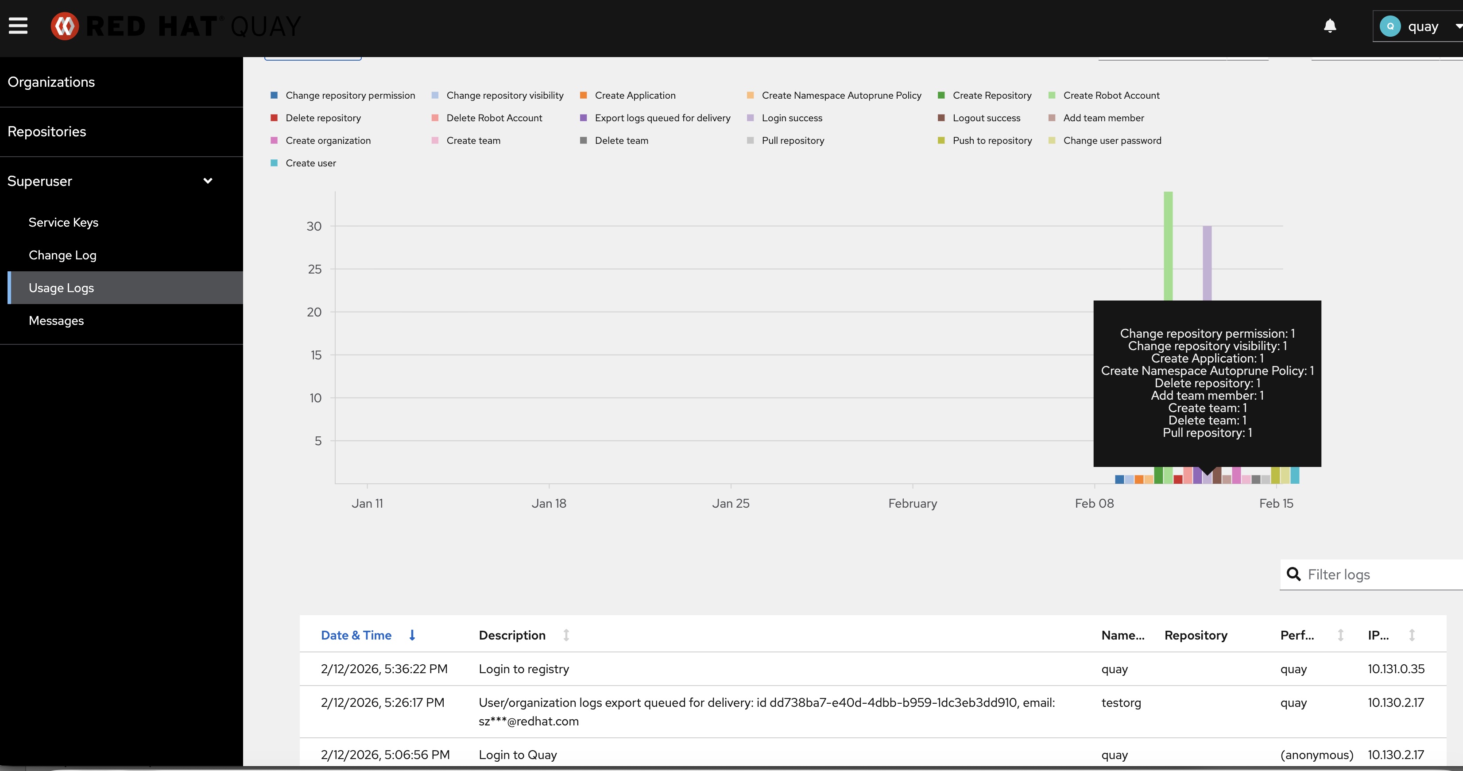This screenshot has height=771, width=1463.
Task: Click the Description column sort icon
Action: (x=565, y=635)
